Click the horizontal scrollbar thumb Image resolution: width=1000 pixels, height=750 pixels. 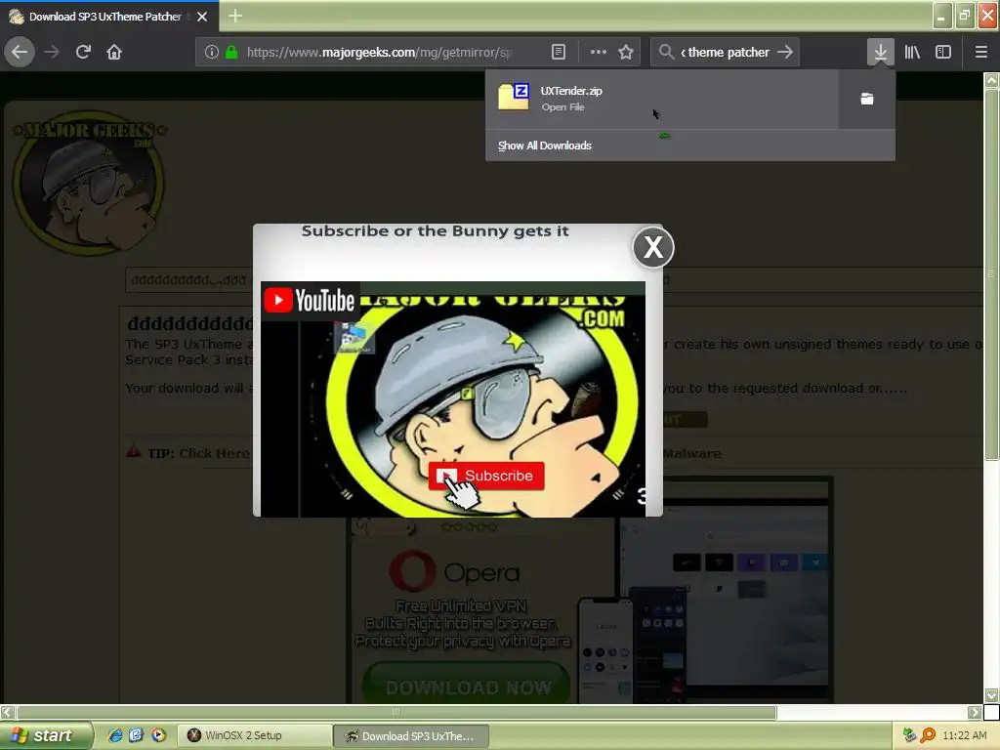[x=396, y=712]
